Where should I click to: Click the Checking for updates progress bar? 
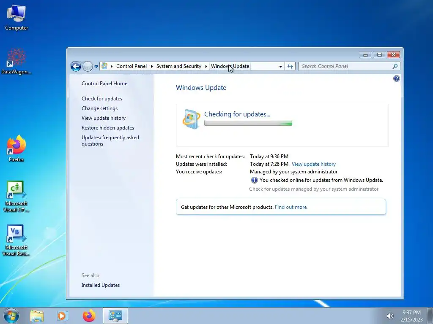[248, 123]
